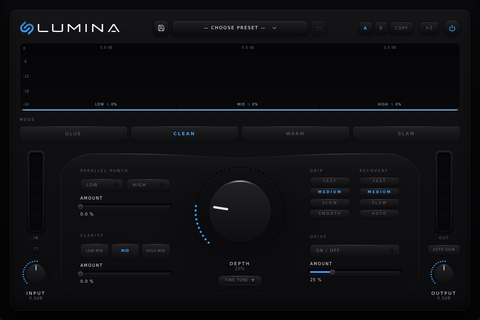Copy settings with the COPY button
The image size is (480, 320).
tap(402, 28)
